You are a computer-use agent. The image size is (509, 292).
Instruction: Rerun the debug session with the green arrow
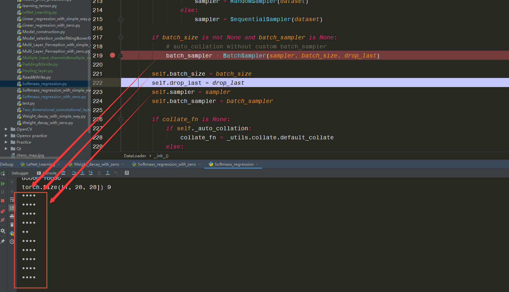click(x=3, y=173)
